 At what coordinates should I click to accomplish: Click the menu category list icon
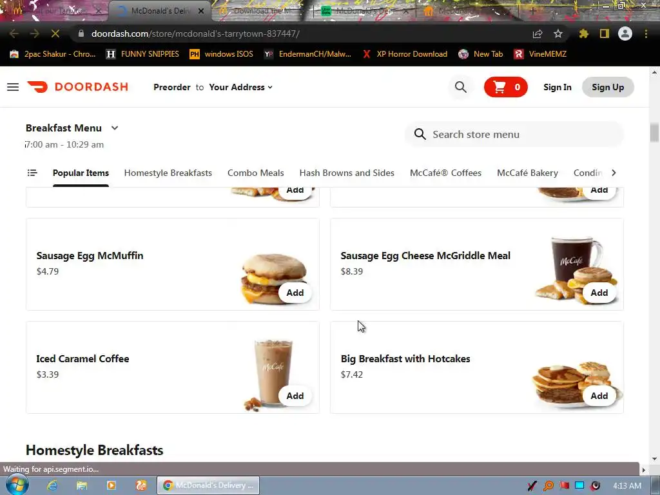coord(32,173)
